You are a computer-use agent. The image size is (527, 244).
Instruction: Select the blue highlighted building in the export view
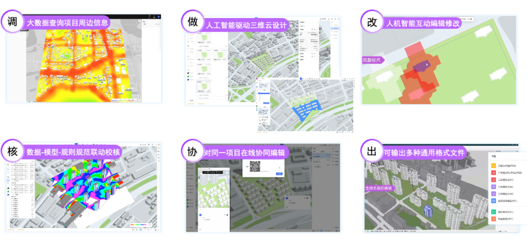[428, 211]
